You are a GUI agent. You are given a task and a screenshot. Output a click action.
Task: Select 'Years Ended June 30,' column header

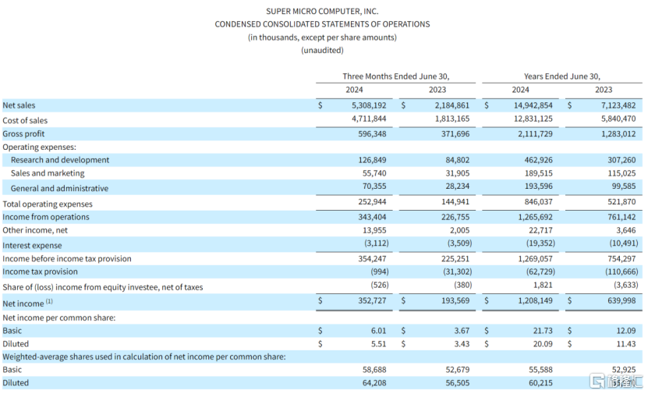pyautogui.click(x=561, y=76)
